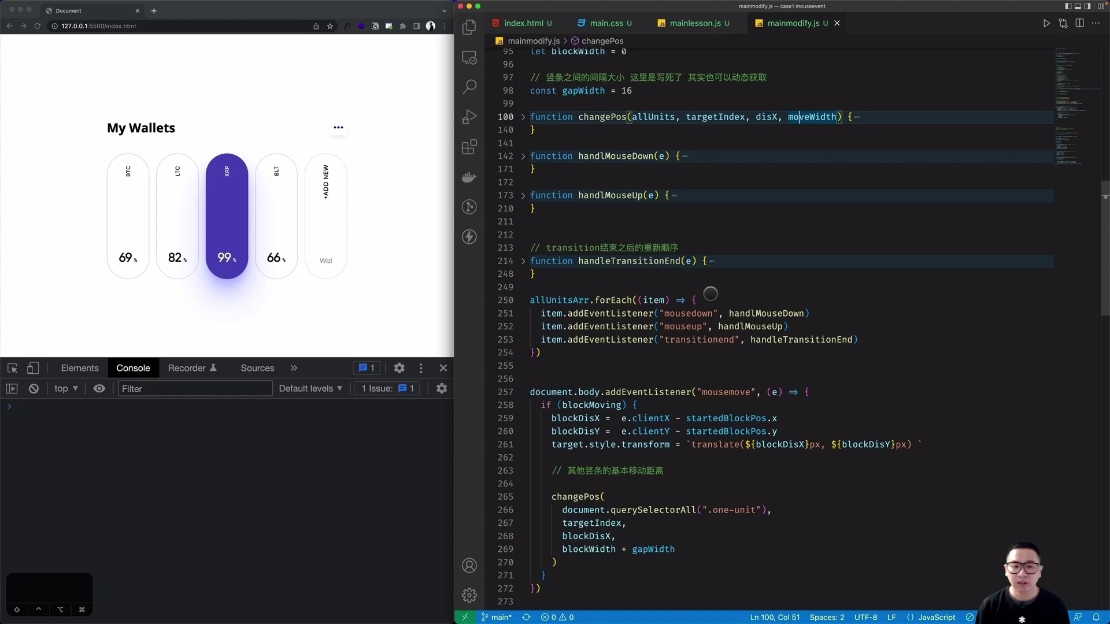The height and width of the screenshot is (624, 1110).
Task: Click the Notion extension icon in Chrome
Action: tap(375, 26)
